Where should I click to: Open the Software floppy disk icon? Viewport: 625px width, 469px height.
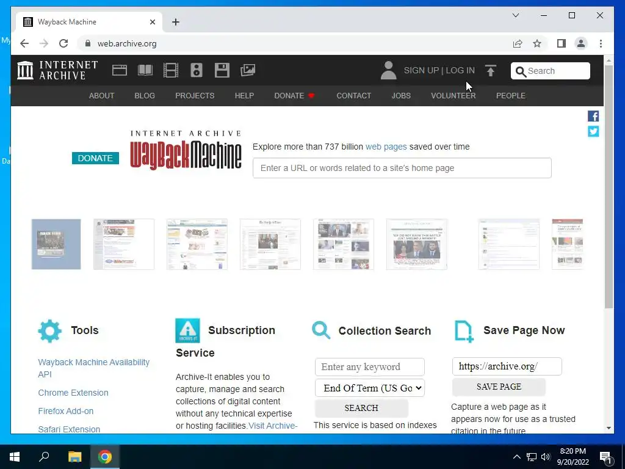222,70
